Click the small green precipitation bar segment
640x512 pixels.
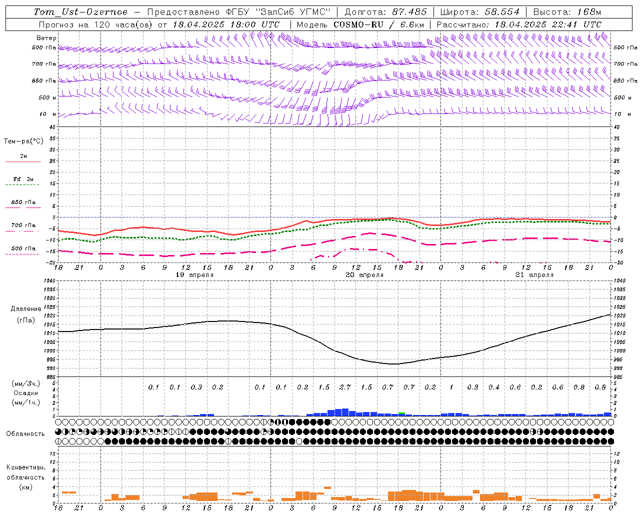(401, 413)
